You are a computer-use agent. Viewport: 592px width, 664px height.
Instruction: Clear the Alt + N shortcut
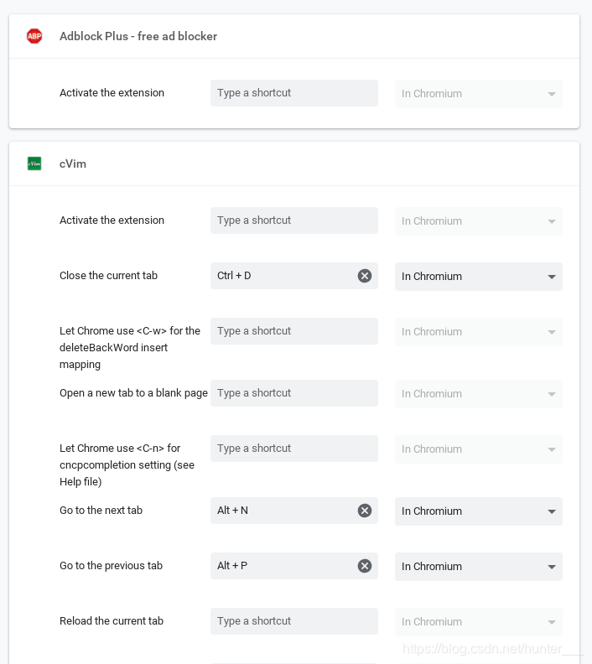coord(365,511)
